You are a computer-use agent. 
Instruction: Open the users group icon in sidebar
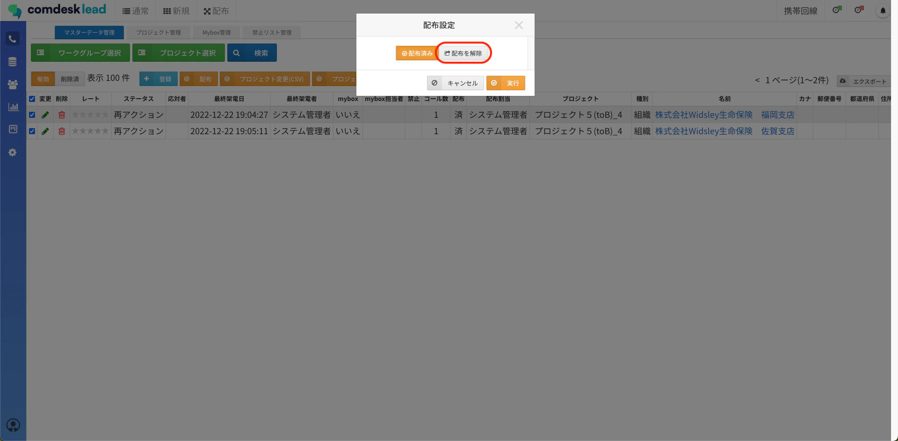[13, 85]
